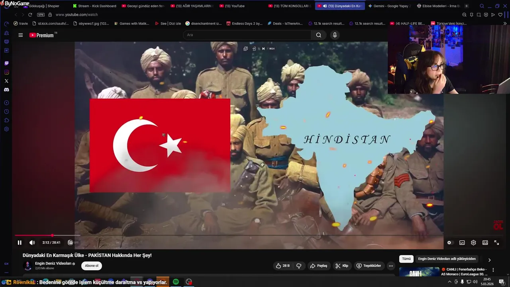Viewport: 510px width, 287px height.
Task: Pause the playing video
Action: point(20,242)
